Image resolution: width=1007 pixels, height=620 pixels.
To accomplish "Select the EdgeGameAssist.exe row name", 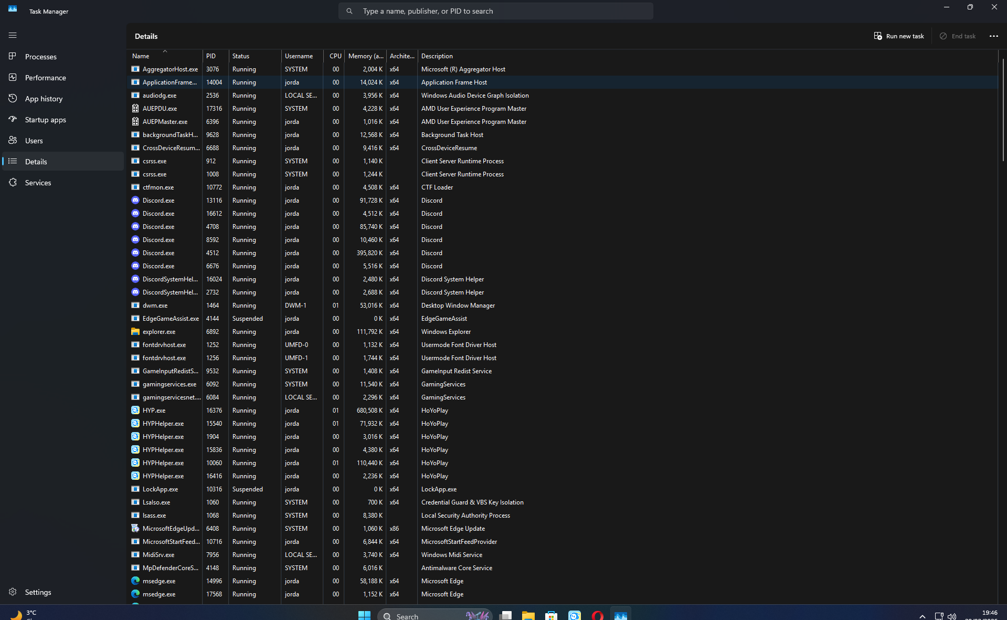I will point(171,319).
